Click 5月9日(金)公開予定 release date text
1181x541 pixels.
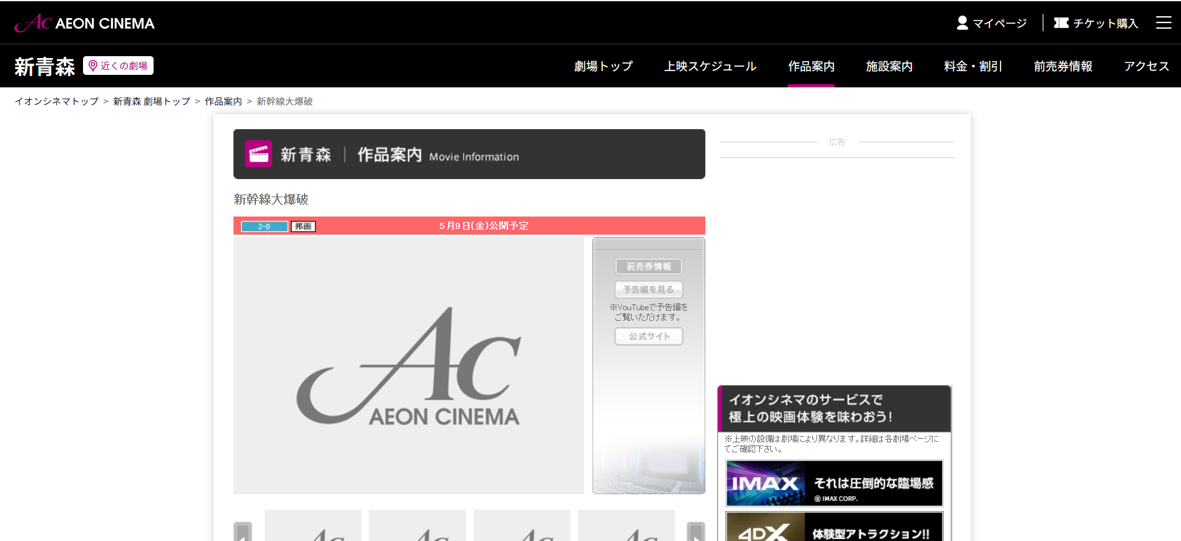tap(484, 226)
